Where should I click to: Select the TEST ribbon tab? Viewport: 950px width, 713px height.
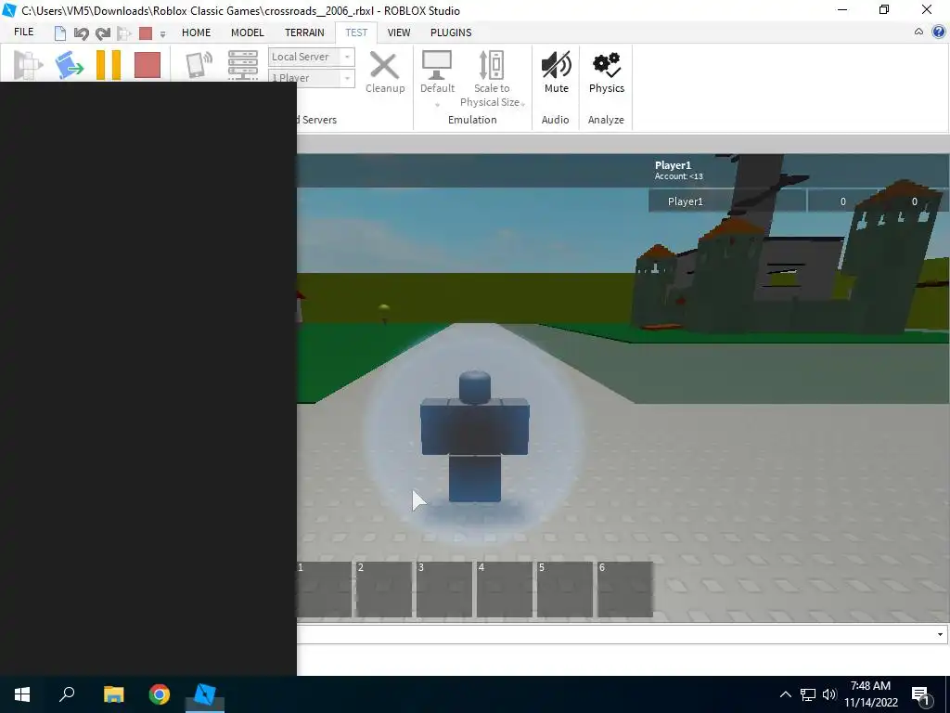pyautogui.click(x=356, y=32)
